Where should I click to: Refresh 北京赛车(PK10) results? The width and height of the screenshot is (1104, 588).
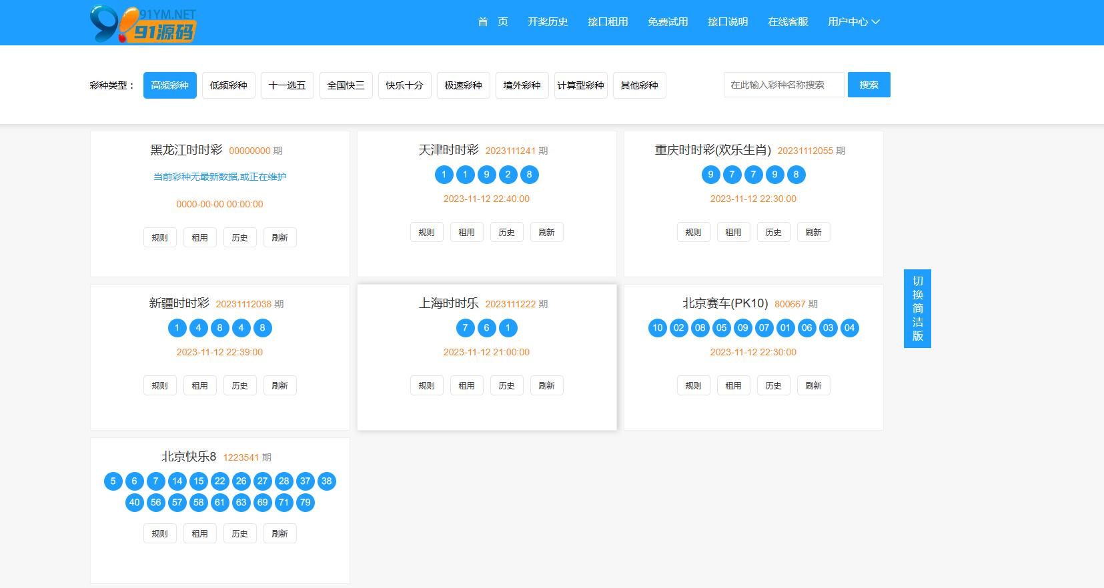pos(814,385)
